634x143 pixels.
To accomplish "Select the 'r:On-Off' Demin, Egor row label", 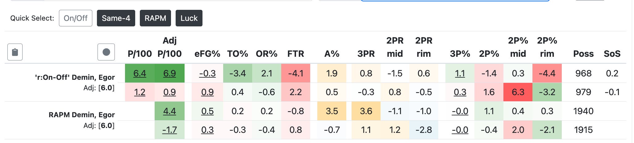I will (x=75, y=77).
